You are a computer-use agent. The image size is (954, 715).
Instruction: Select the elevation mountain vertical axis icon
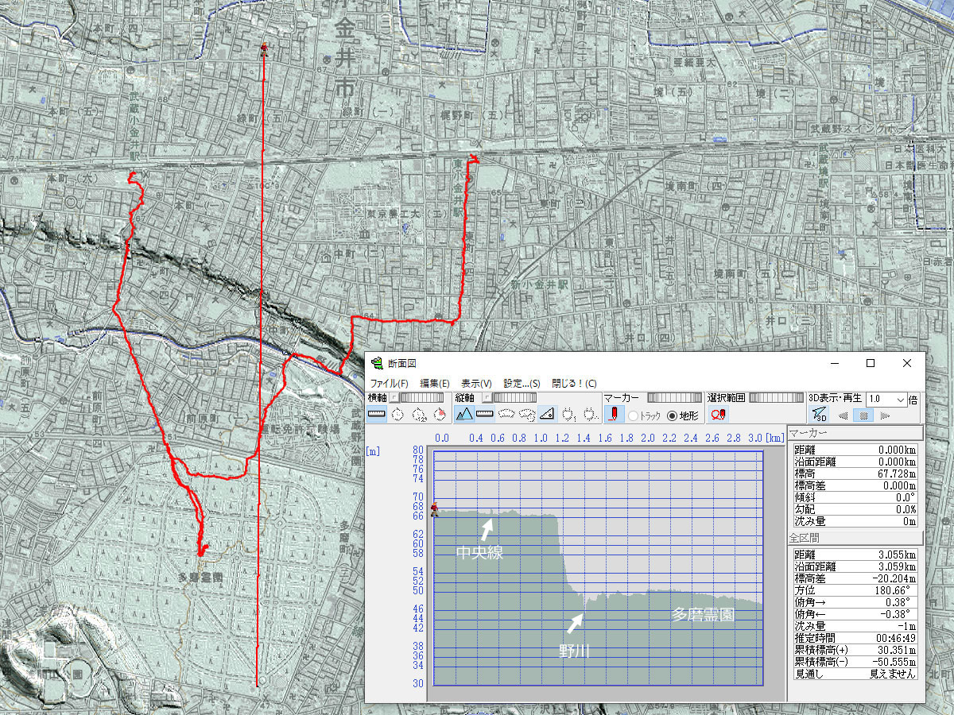pyautogui.click(x=464, y=414)
